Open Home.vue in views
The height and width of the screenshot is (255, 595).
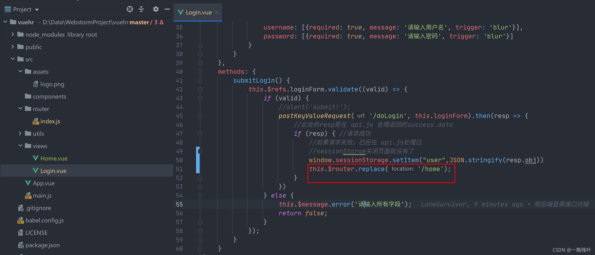(x=54, y=158)
